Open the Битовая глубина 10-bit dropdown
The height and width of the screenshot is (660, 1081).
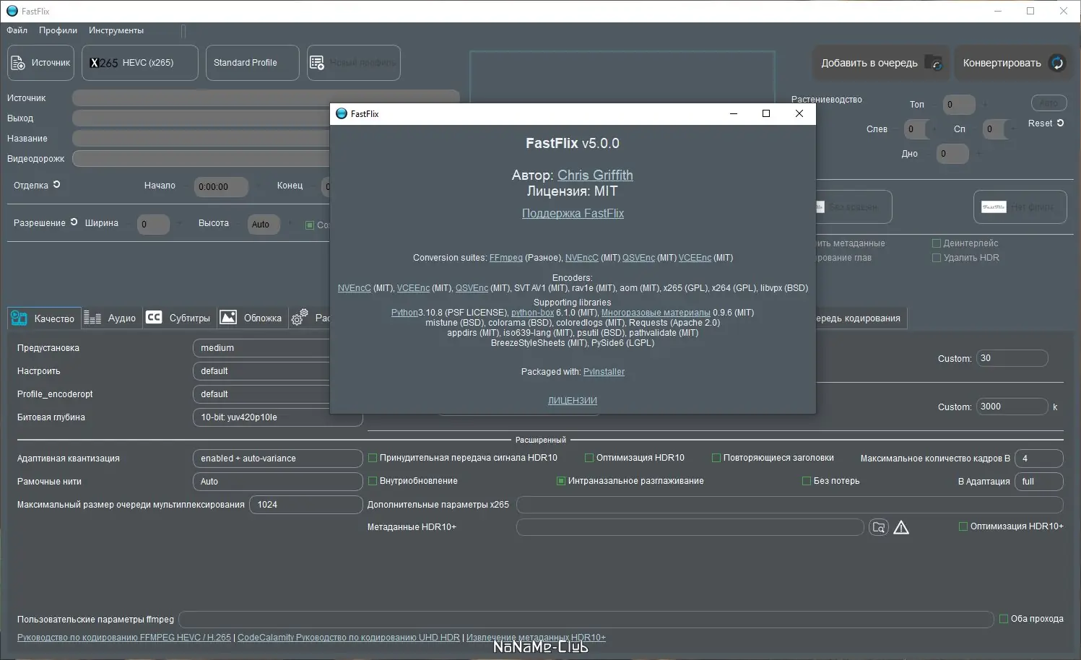pyautogui.click(x=277, y=417)
